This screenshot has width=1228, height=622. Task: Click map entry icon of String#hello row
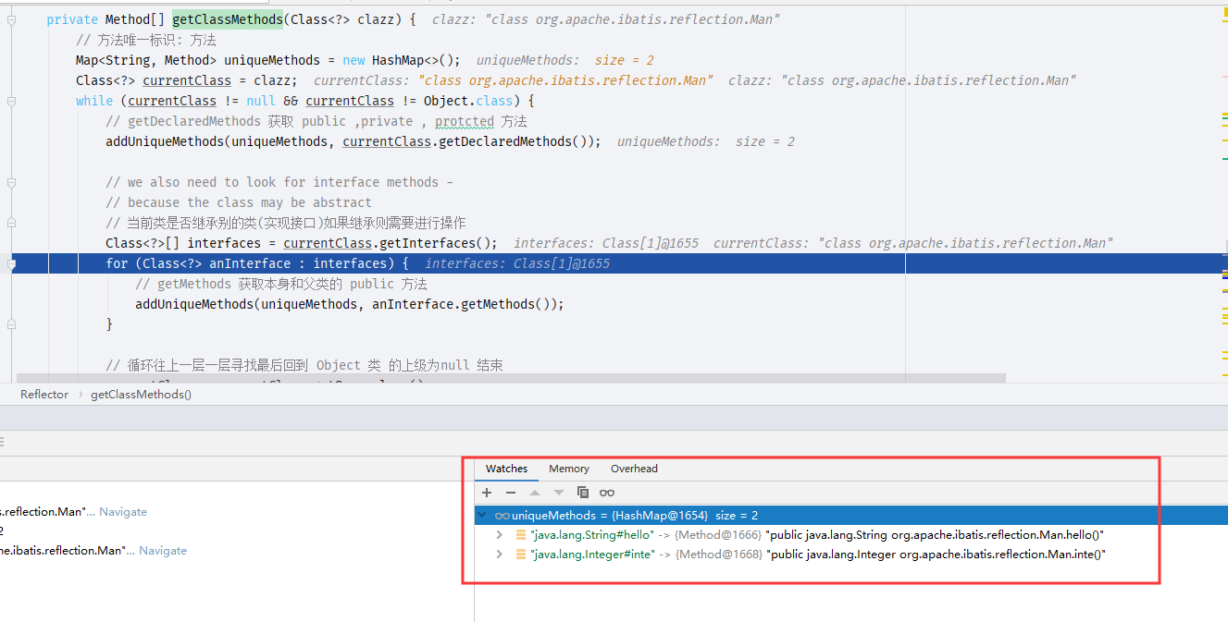click(x=520, y=534)
